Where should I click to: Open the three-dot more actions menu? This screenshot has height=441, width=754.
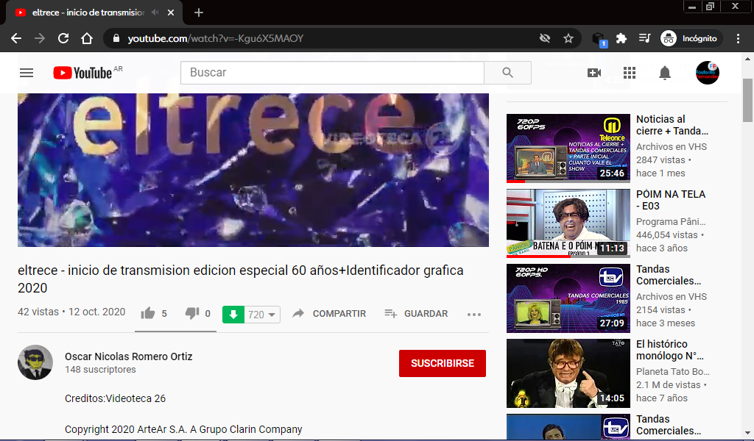pos(474,315)
